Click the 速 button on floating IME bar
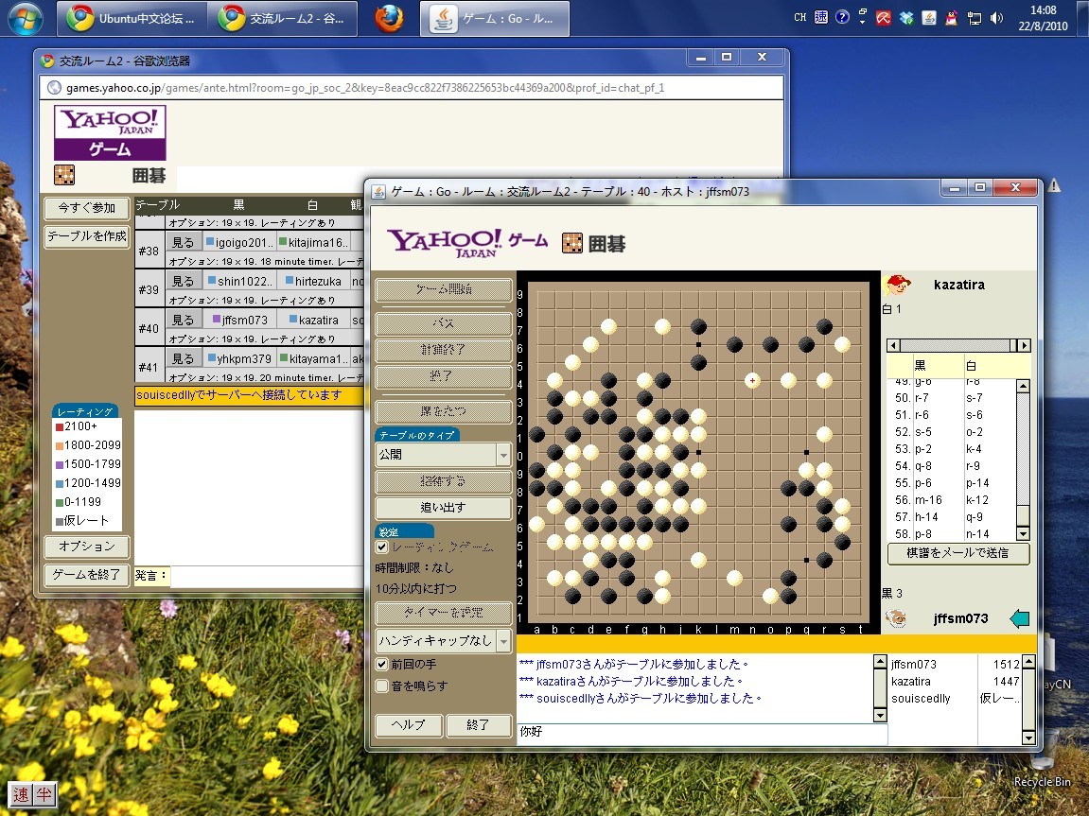Image resolution: width=1089 pixels, height=816 pixels. coord(21,795)
